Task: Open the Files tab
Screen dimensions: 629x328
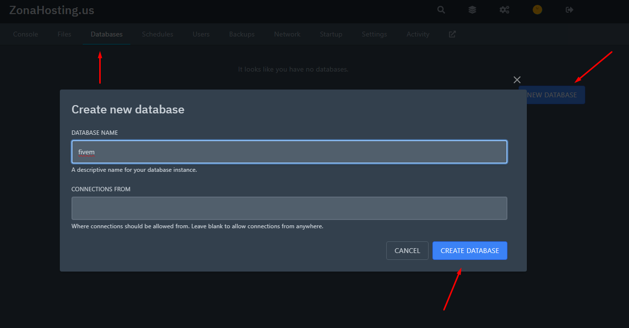Action: click(x=64, y=34)
